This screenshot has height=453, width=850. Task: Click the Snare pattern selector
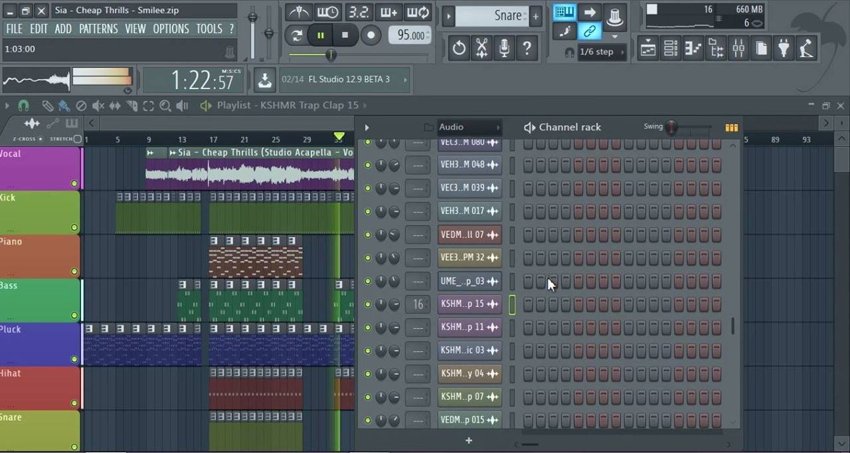pyautogui.click(x=492, y=15)
